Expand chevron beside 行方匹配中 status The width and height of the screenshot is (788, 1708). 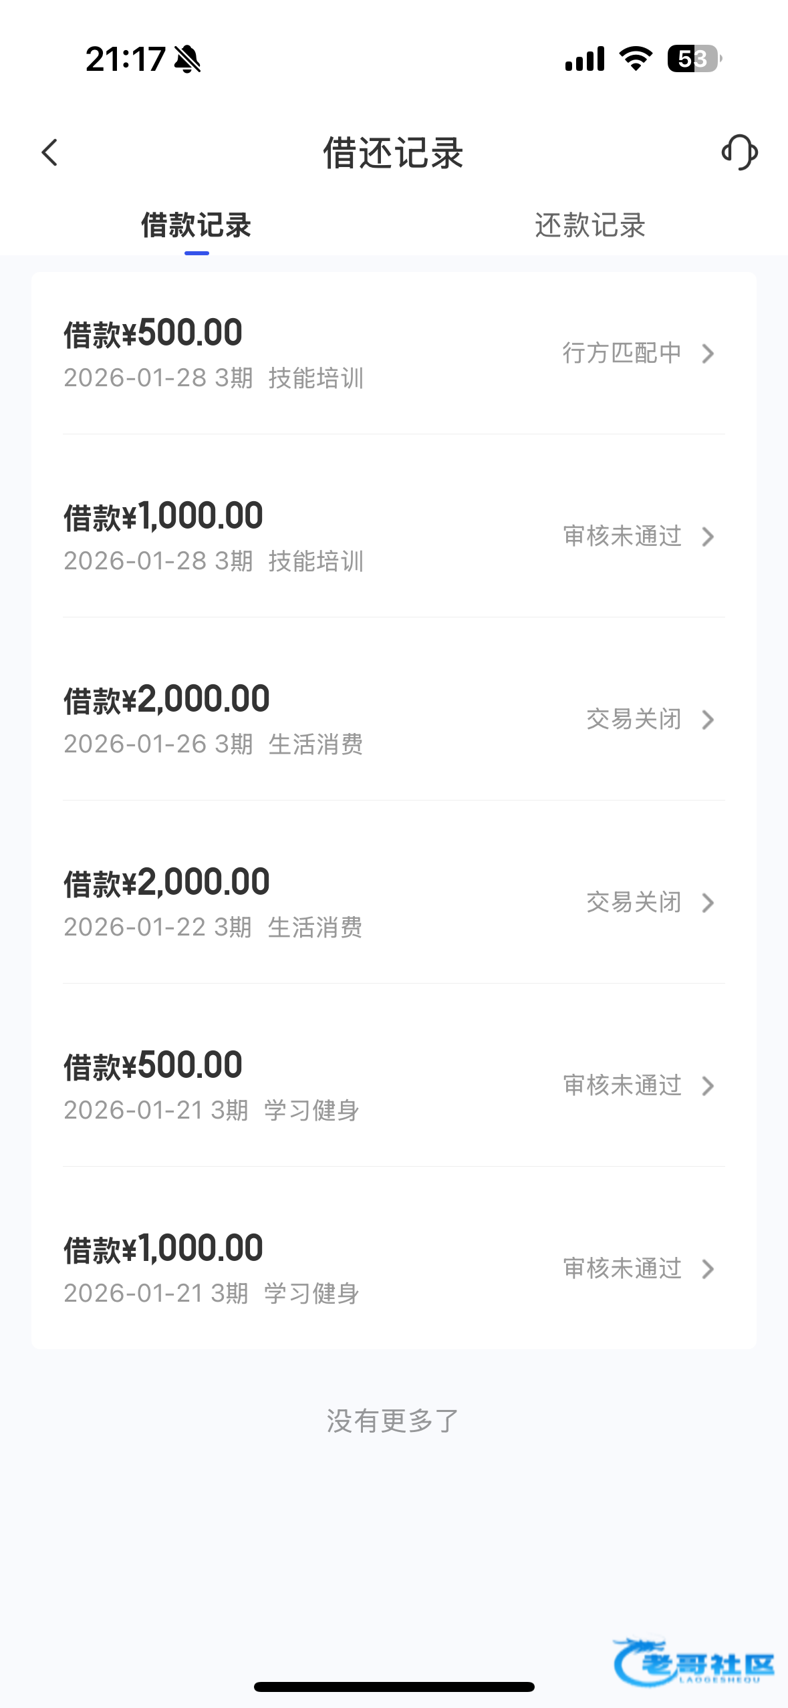[708, 353]
